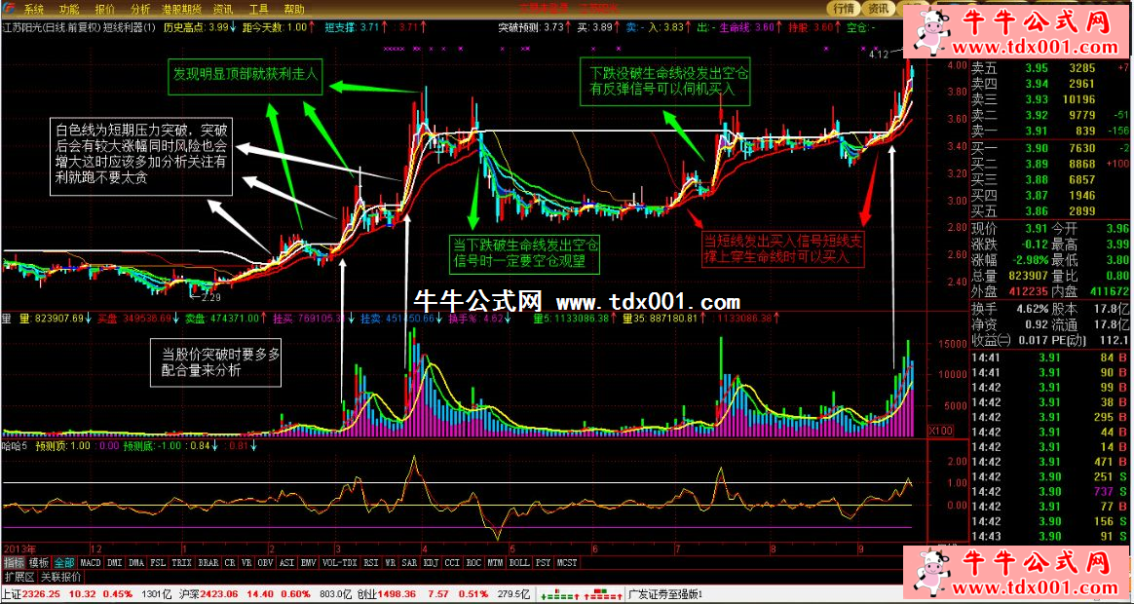
Task: Open the 分析 menu
Action: 139,8
